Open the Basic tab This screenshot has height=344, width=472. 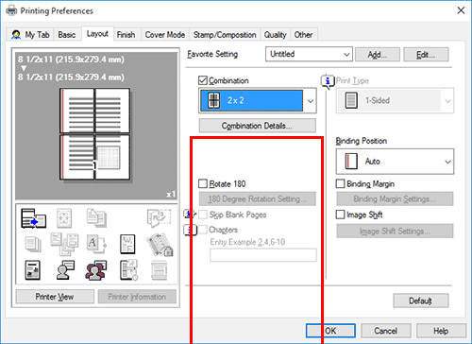pyautogui.click(x=67, y=35)
